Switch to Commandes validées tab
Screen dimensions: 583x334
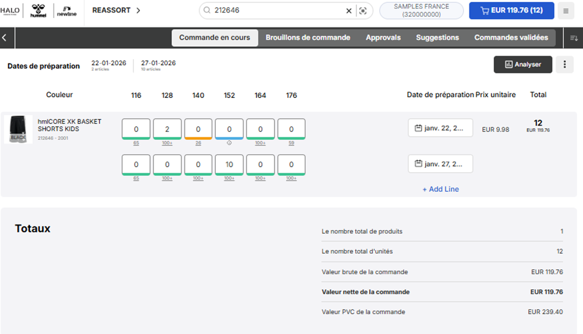coord(511,38)
